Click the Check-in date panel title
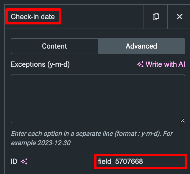 [33, 17]
